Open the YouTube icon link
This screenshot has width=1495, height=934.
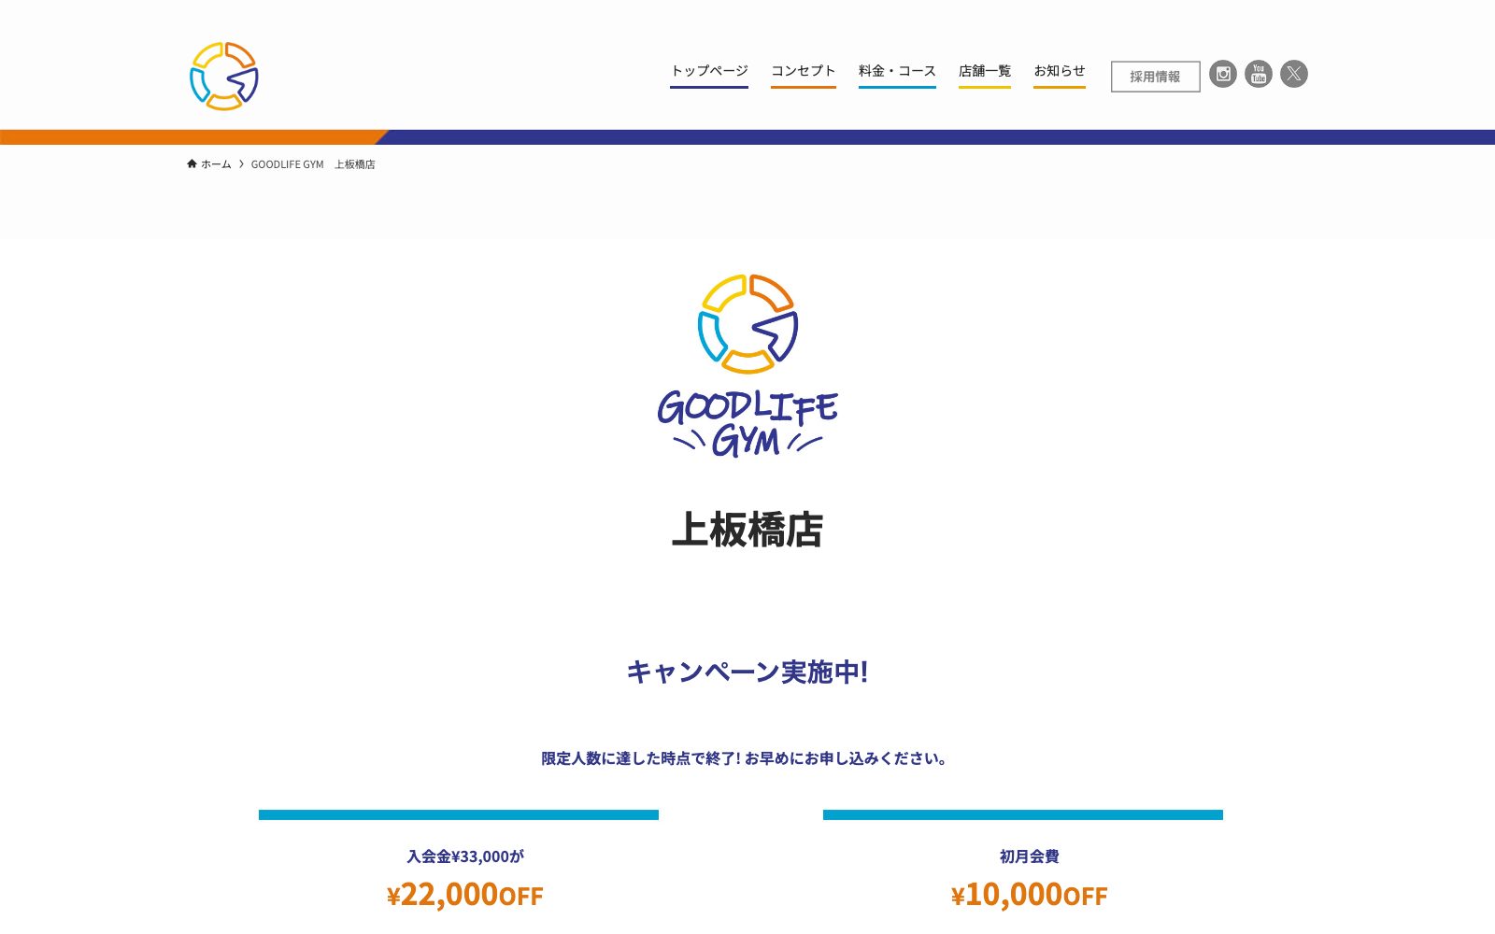tap(1259, 74)
